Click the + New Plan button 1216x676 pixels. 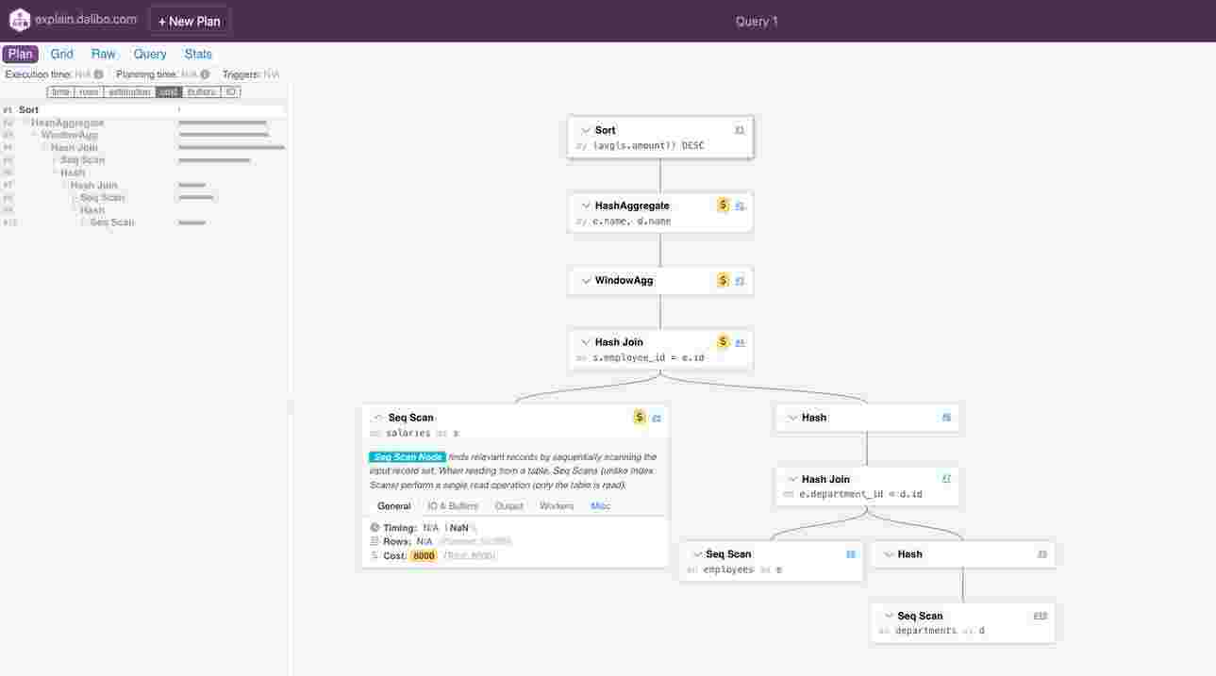pyautogui.click(x=190, y=21)
